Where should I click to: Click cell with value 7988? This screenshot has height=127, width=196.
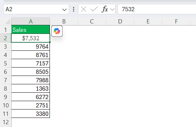coord(31,80)
